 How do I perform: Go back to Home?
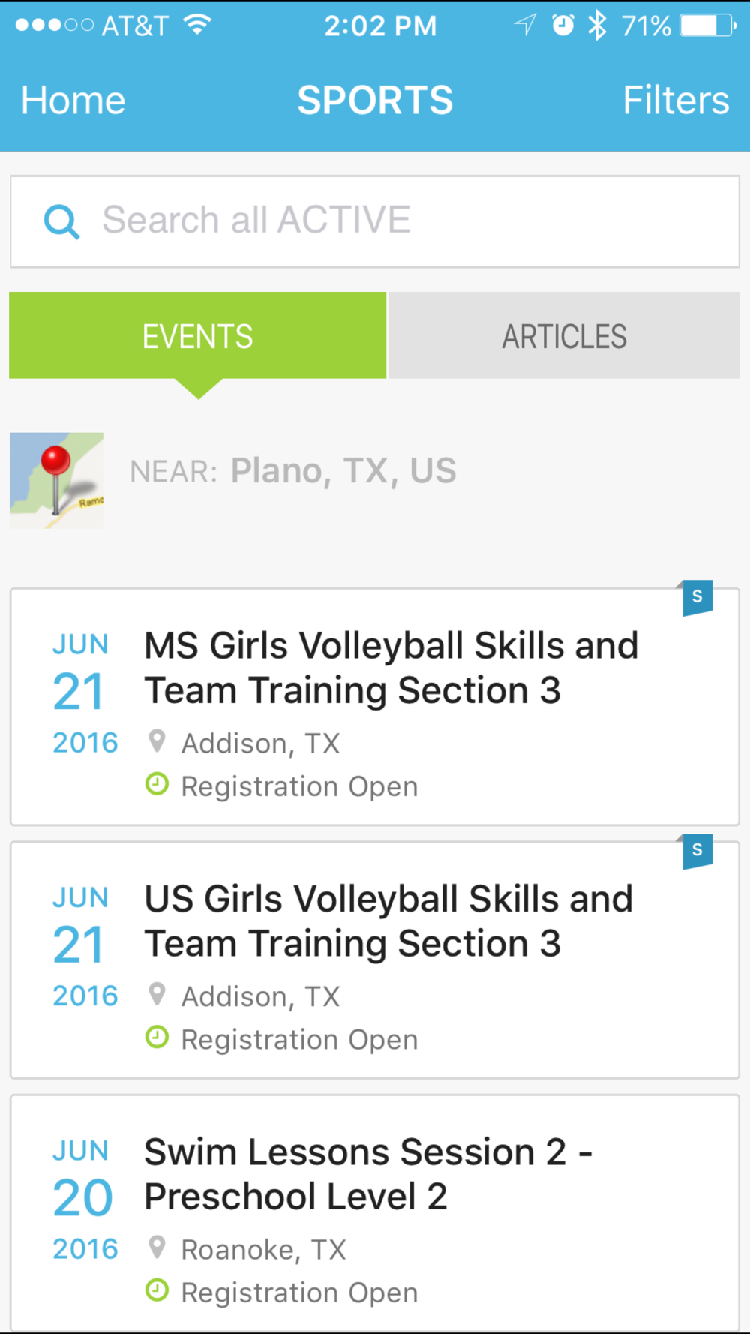(x=73, y=100)
